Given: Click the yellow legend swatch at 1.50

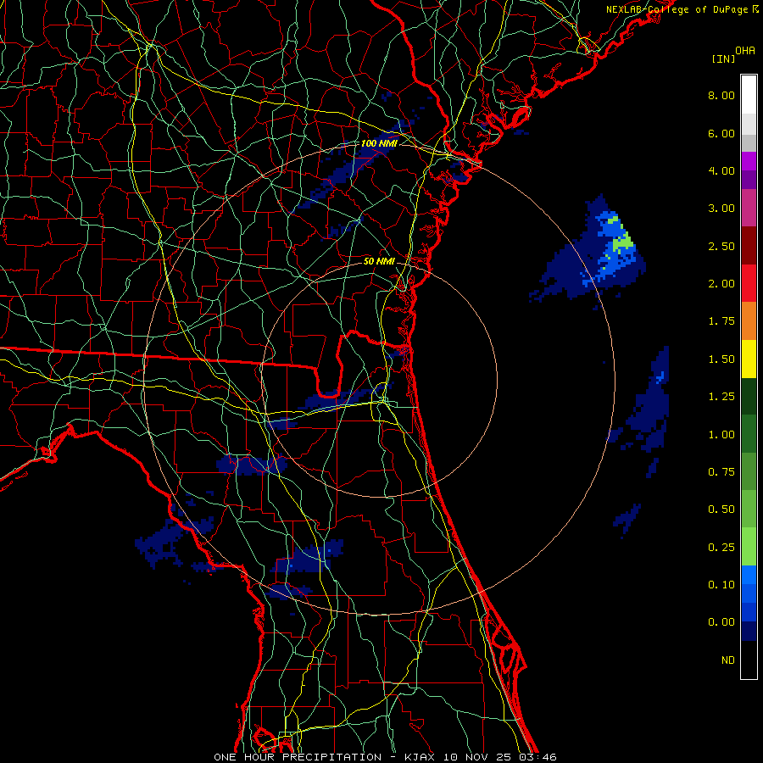Looking at the screenshot, I should [x=749, y=359].
